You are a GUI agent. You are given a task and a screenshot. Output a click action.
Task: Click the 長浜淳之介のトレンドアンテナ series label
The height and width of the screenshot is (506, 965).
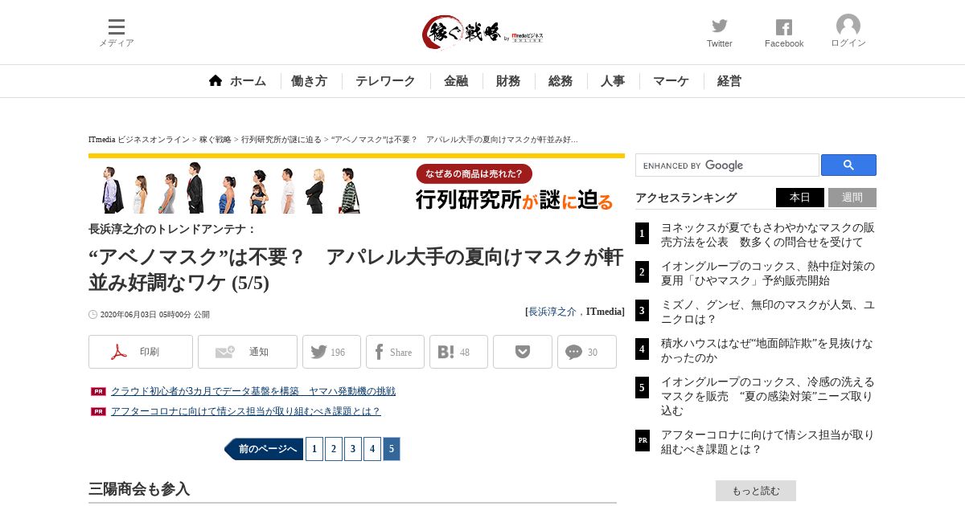(x=172, y=229)
